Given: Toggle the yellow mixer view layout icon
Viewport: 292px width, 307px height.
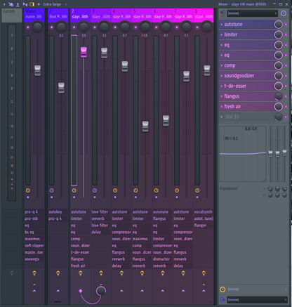Looking at the screenshot, I should point(32,4).
